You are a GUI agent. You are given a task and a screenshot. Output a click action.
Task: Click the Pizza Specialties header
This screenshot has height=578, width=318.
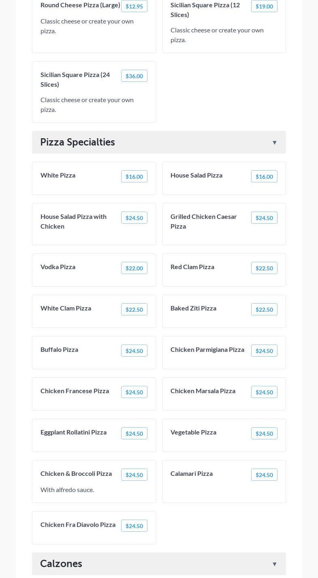pos(77,142)
